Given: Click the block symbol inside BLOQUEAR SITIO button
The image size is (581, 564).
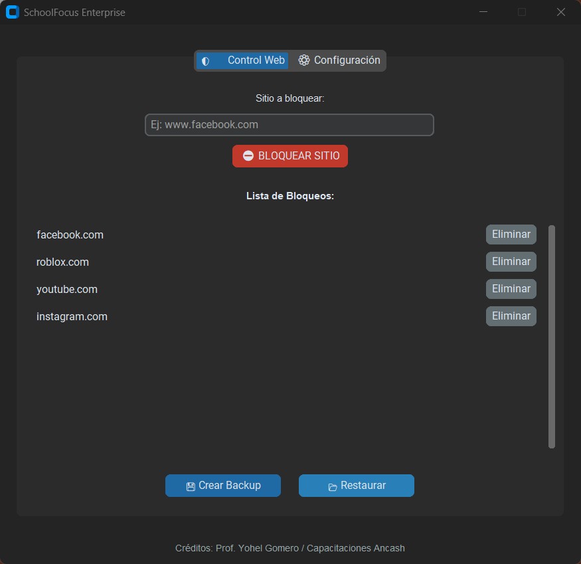Looking at the screenshot, I should click(x=248, y=155).
